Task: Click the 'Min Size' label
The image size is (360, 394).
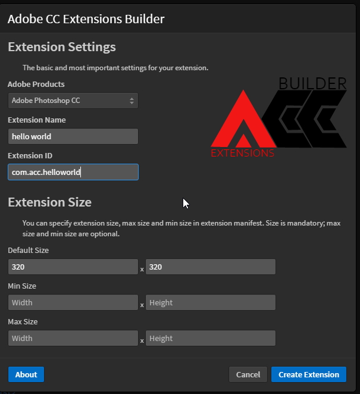Action: 22,286
